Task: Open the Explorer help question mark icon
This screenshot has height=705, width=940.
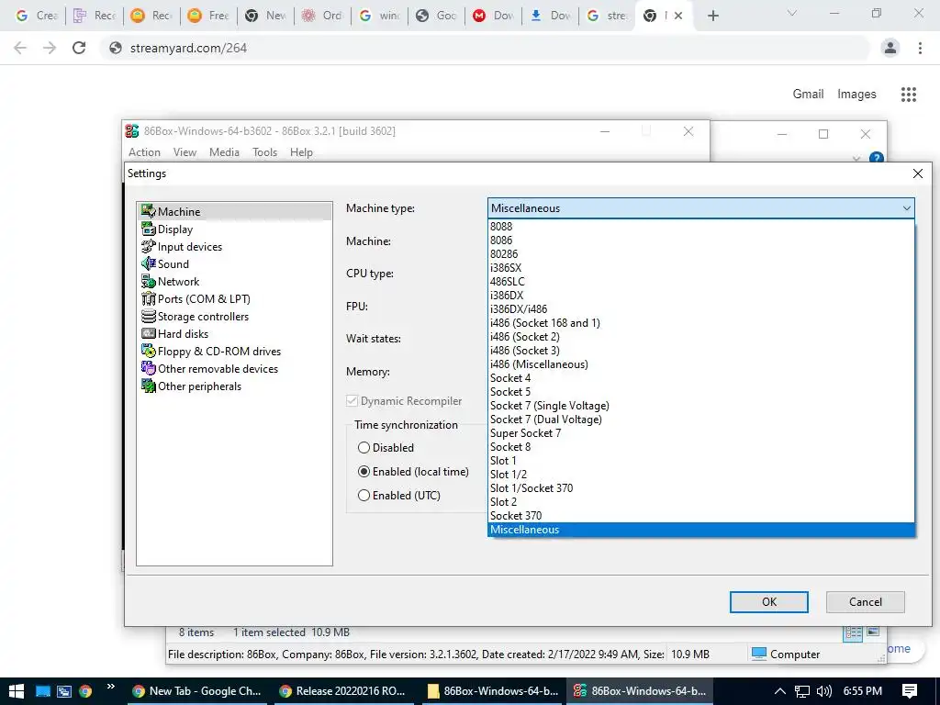Action: 877,158
